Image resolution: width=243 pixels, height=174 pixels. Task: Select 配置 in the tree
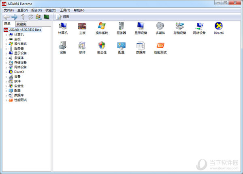[17, 91]
